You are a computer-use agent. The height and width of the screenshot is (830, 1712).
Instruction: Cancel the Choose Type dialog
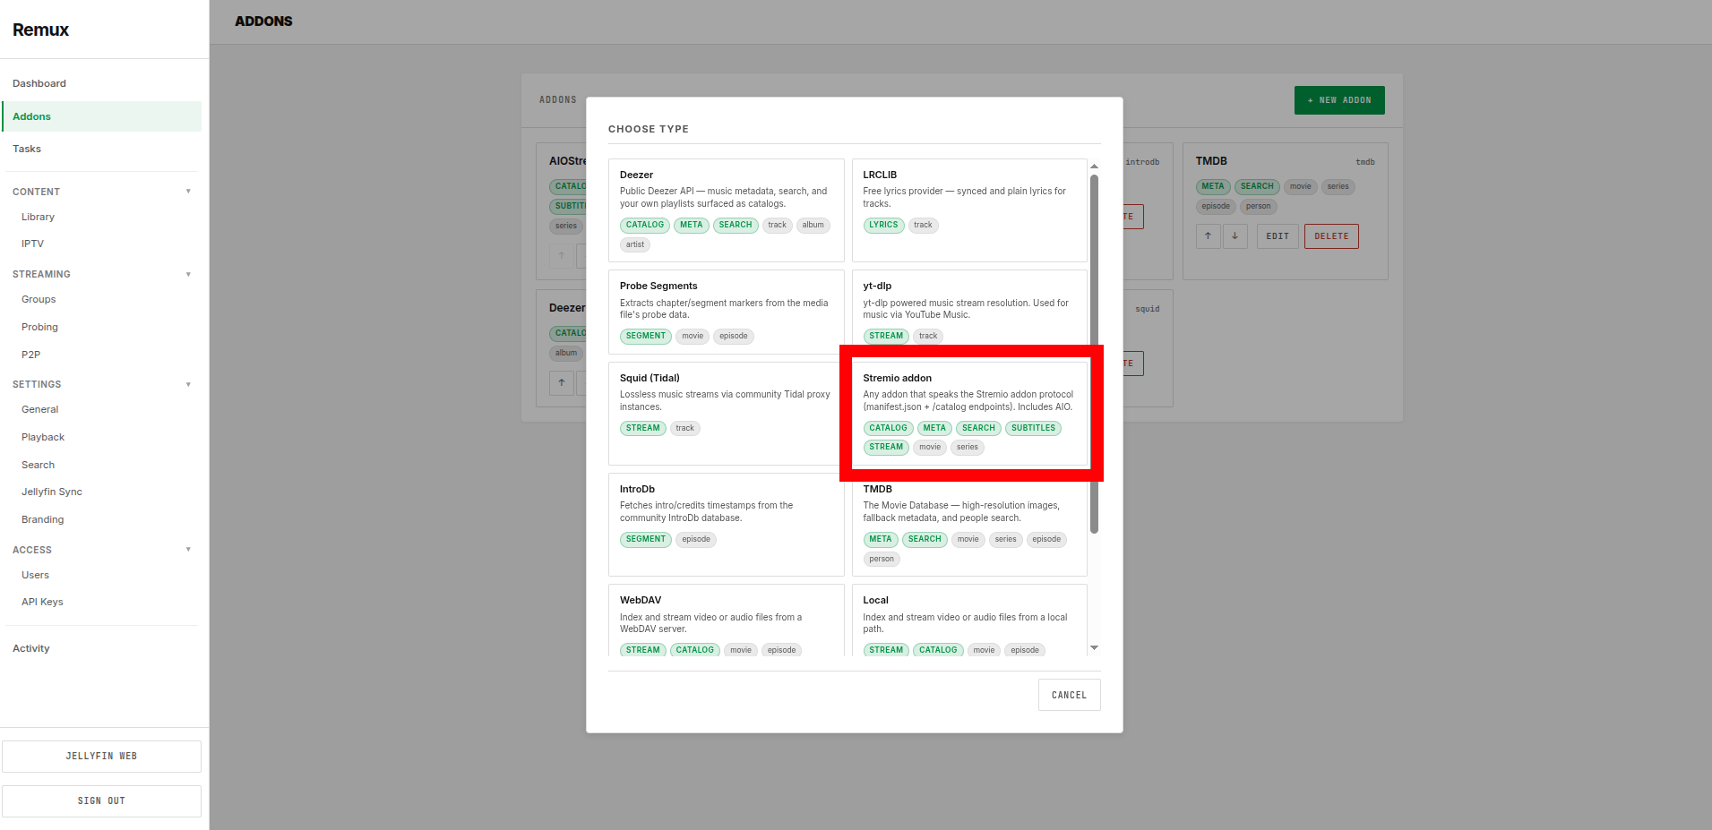pyautogui.click(x=1069, y=695)
